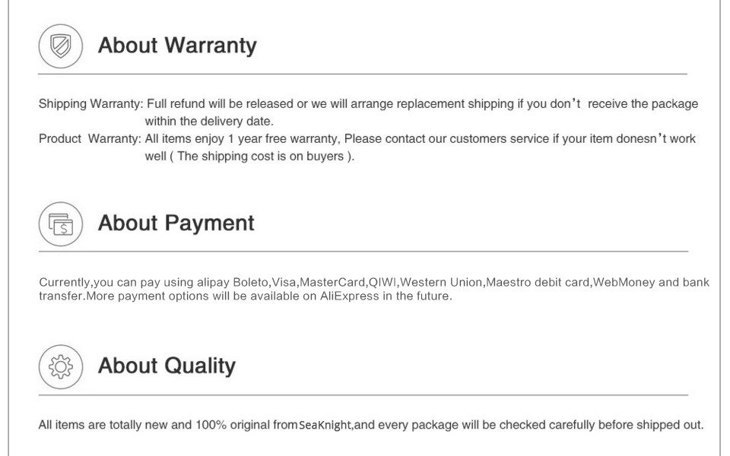The width and height of the screenshot is (730, 456).
Task: Select the About Warranty heading
Action: [x=177, y=46]
